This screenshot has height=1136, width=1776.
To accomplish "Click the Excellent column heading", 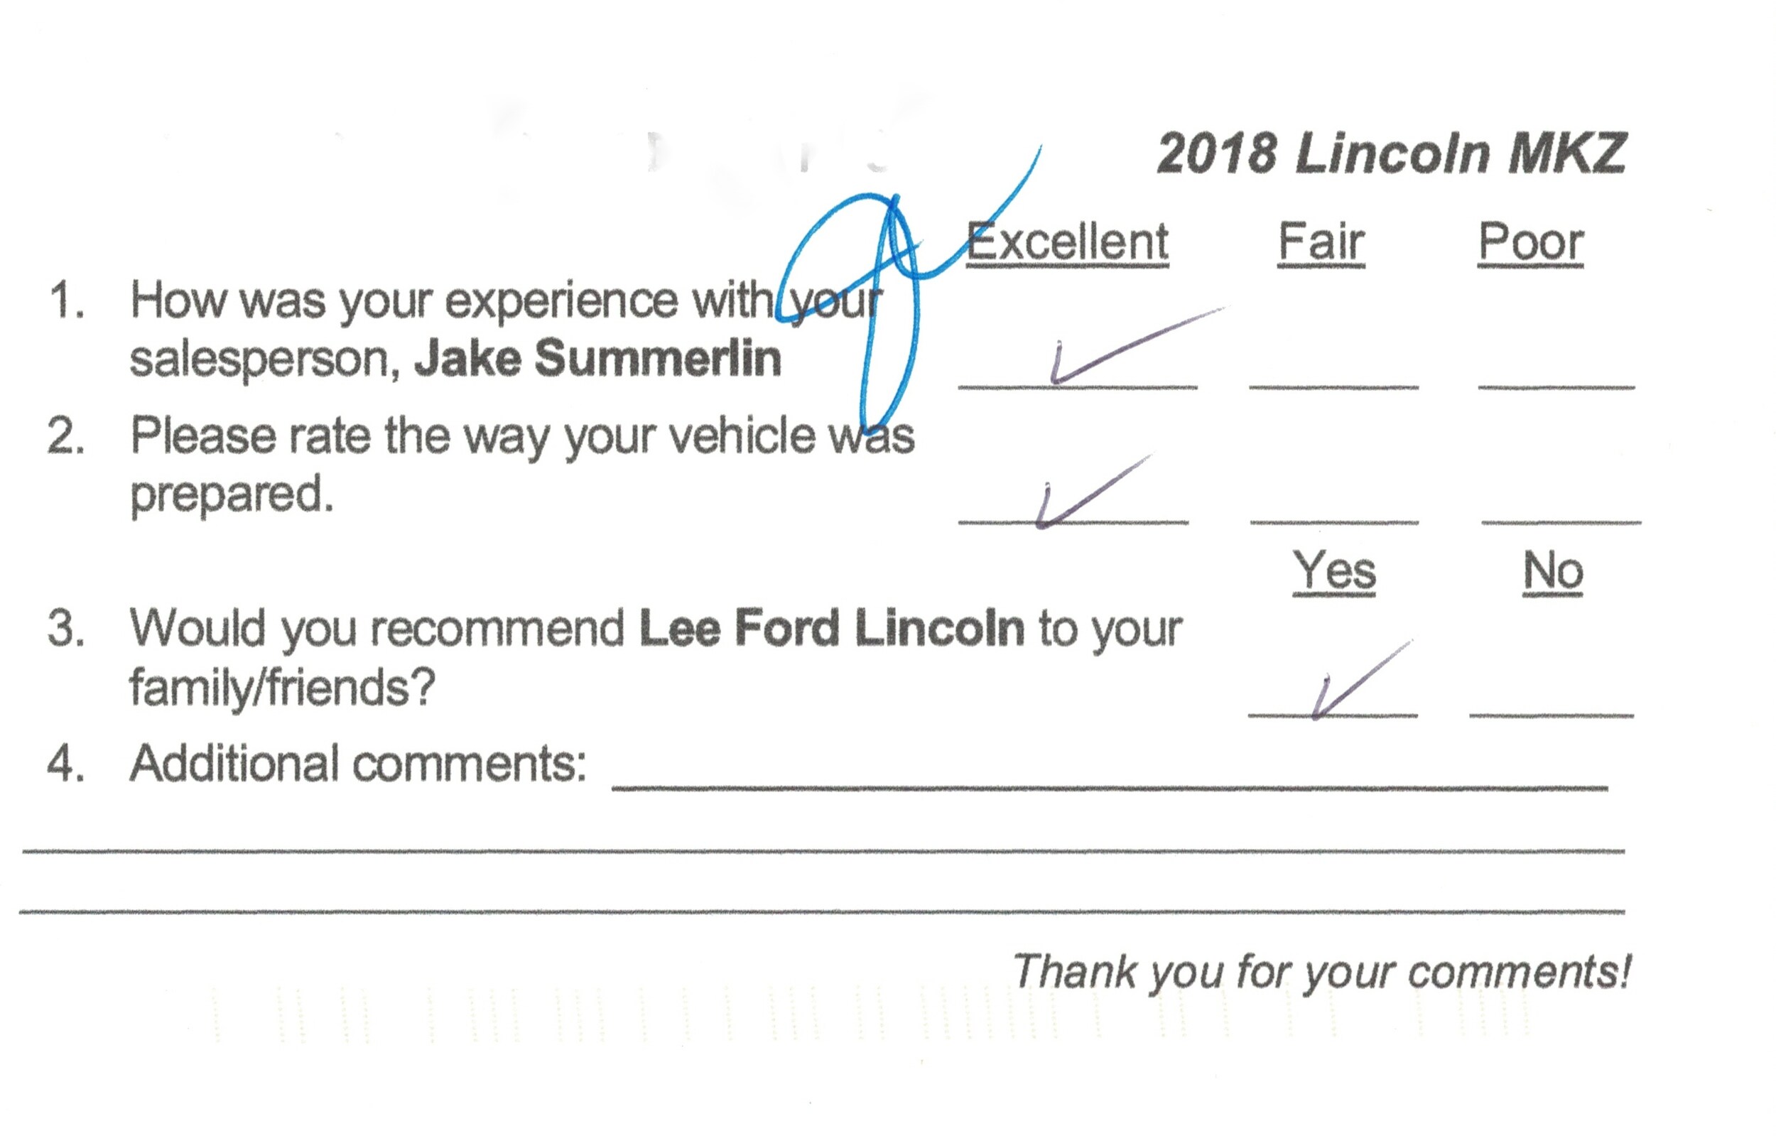I will point(1067,242).
